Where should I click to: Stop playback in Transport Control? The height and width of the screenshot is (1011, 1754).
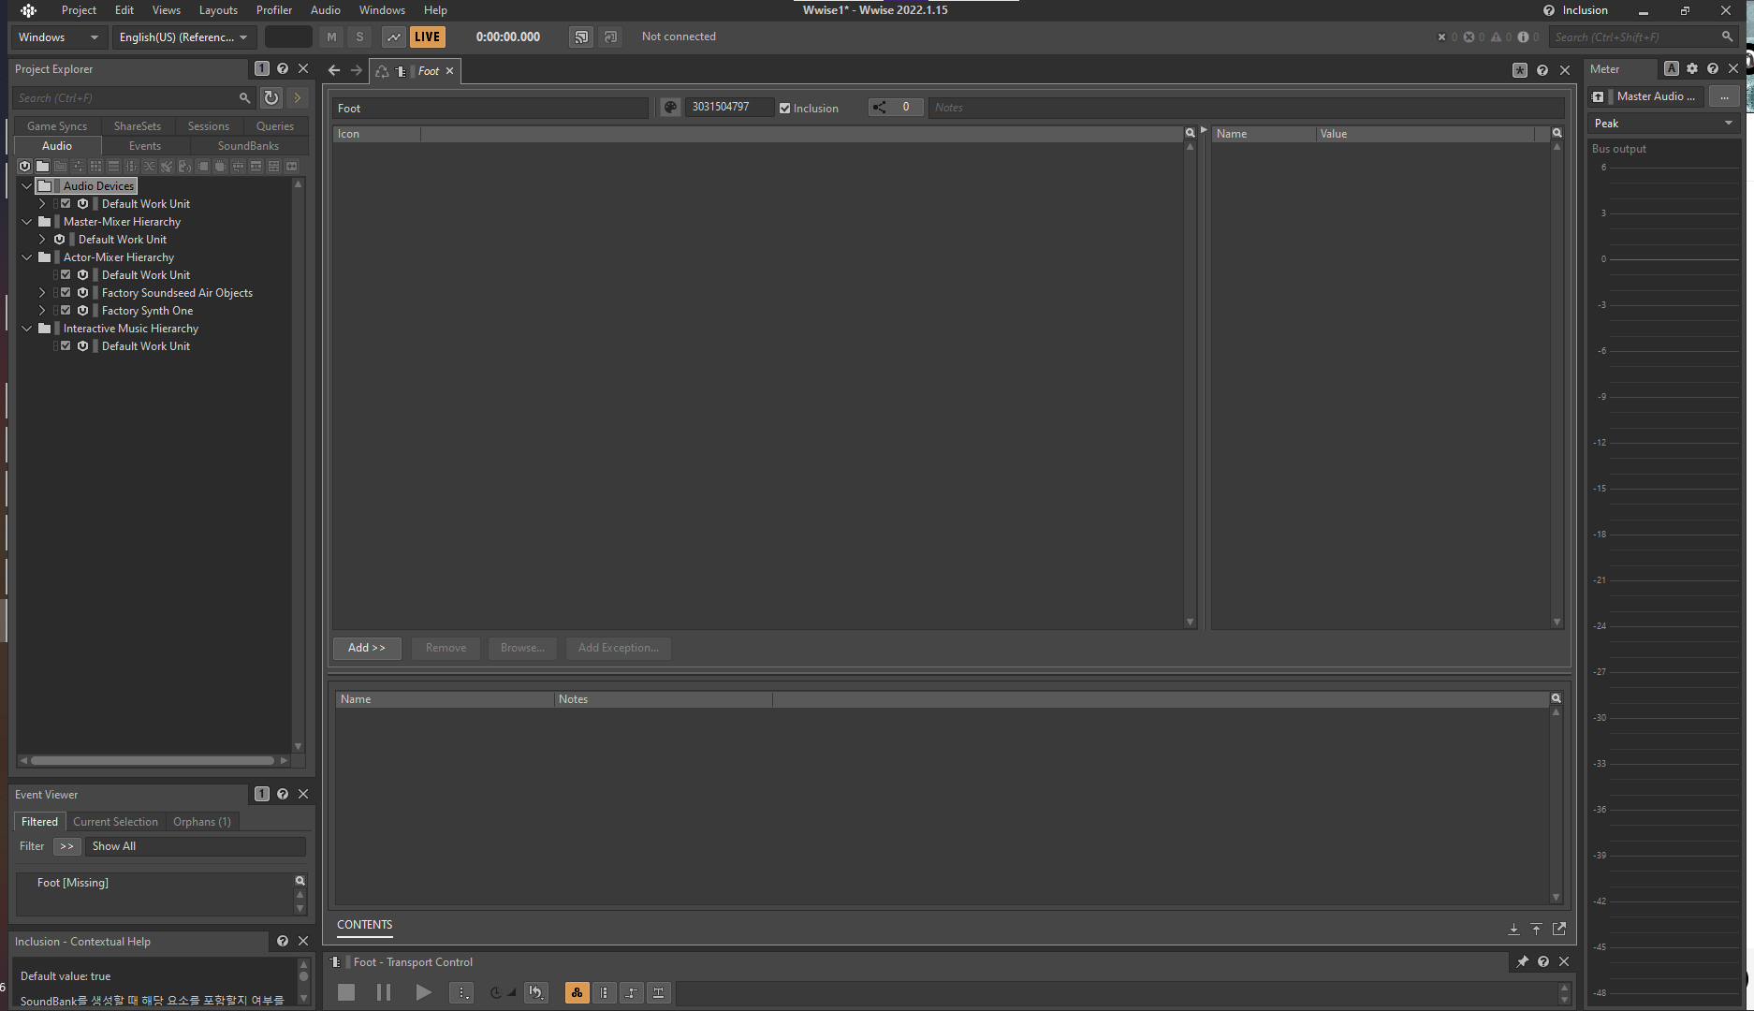pyautogui.click(x=346, y=992)
